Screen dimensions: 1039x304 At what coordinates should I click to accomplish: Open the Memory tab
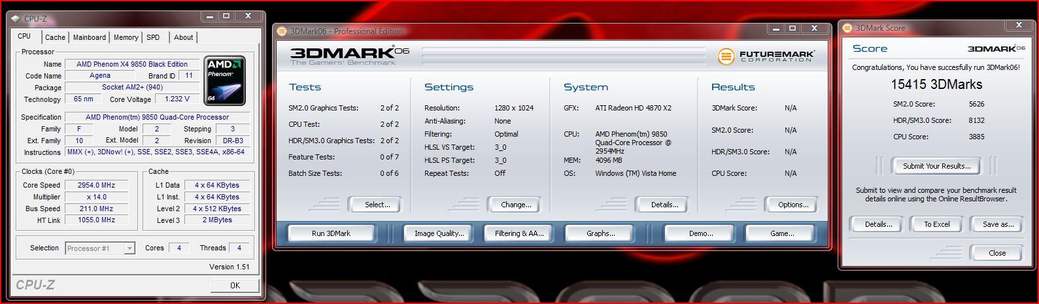pos(126,38)
